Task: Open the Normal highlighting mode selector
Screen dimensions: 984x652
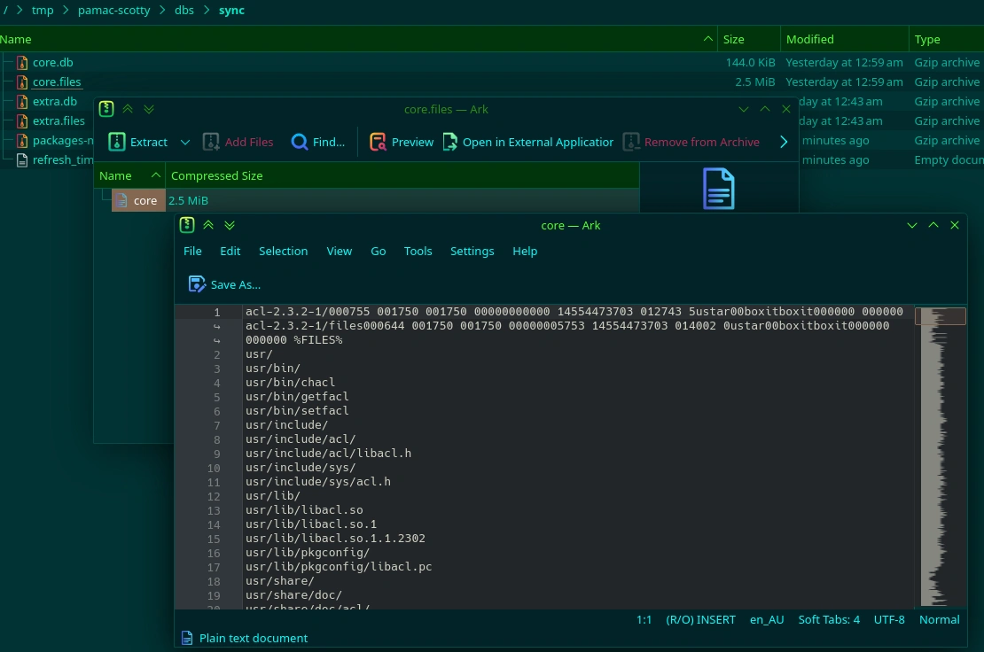Action: [x=940, y=620]
